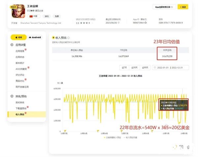Open 应用信息 in sidebar
198x157 pixels.
(x=20, y=51)
